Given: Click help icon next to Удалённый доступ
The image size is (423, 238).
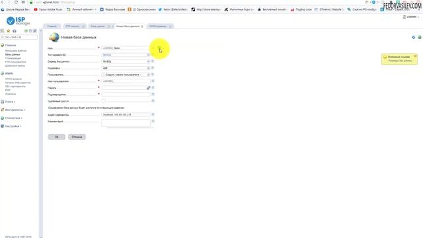Looking at the screenshot, I should pos(153,101).
